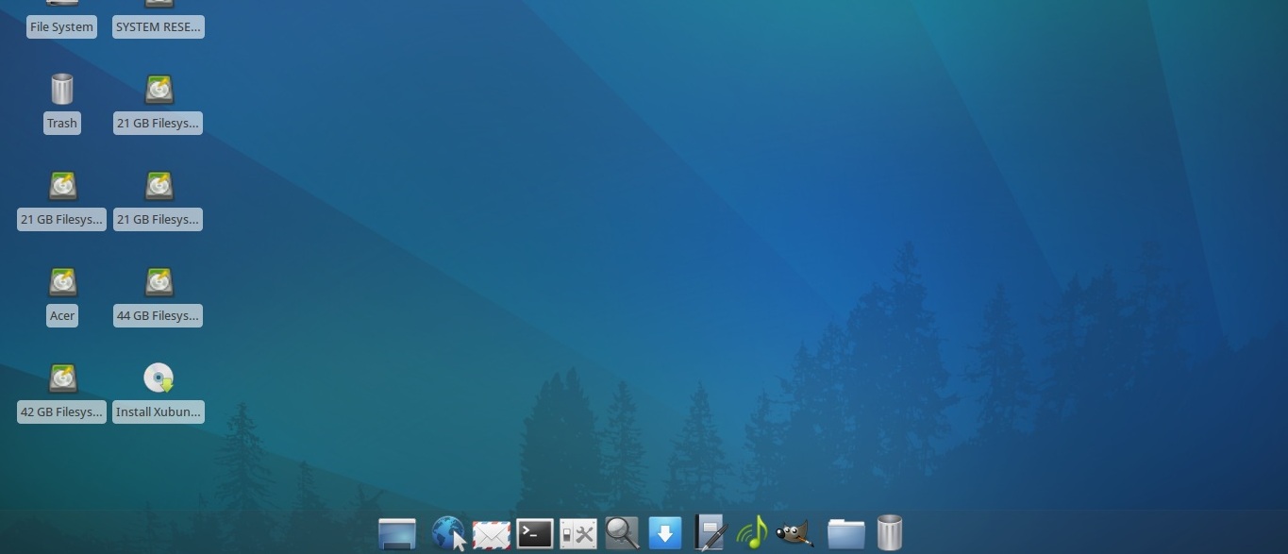Image resolution: width=1288 pixels, height=554 pixels.
Task: Open the terminal emulator from the dock
Action: (534, 533)
